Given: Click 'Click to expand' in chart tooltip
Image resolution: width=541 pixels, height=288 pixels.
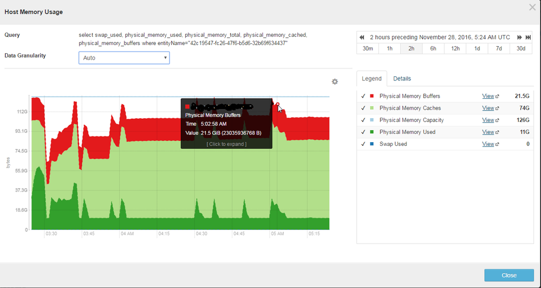Looking at the screenshot, I should [226, 144].
